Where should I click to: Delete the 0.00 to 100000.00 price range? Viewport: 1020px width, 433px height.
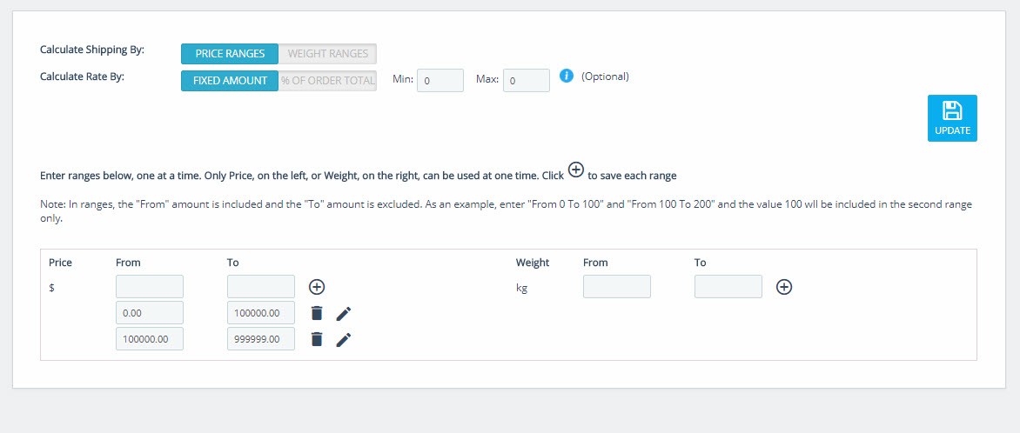pos(317,313)
